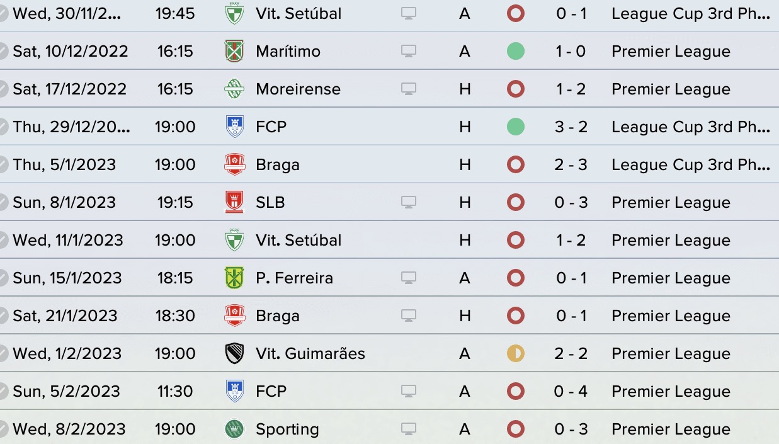
Task: Click FCP badge on 29/12 cup match
Action: coord(234,127)
